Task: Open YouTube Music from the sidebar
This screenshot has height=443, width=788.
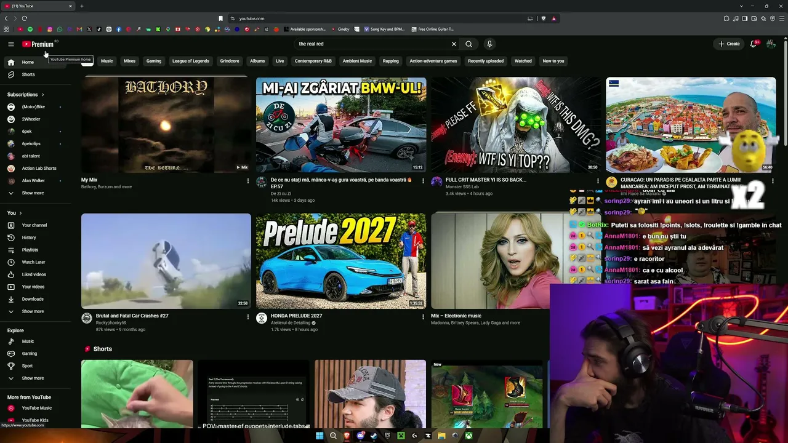Action: [x=34, y=408]
